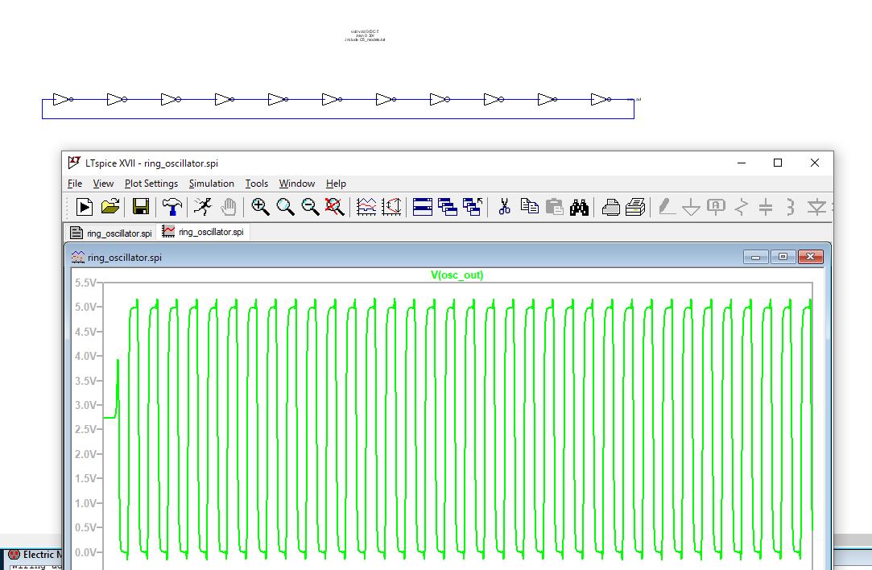Switch to the netlist ring_oscillator.spi tab

coord(111,233)
